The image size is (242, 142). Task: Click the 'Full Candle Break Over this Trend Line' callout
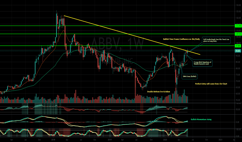point(216,40)
